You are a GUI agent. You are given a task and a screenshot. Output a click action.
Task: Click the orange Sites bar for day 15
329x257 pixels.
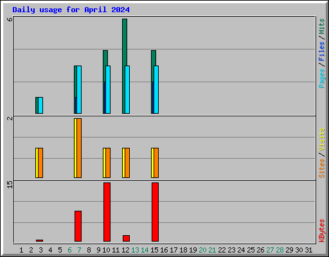click(x=156, y=163)
